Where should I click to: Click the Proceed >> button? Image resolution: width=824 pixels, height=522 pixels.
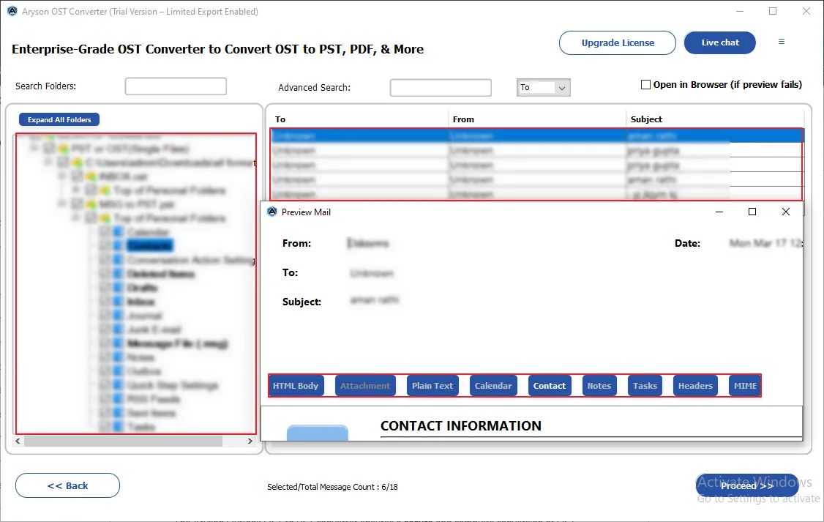pos(747,485)
